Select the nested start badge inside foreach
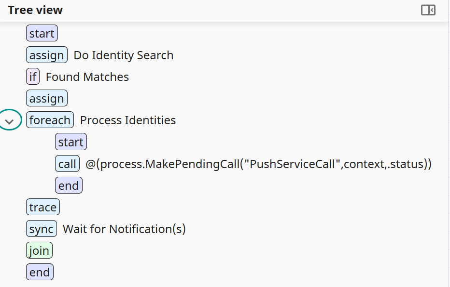Screen dimensions: 450x287 (70, 142)
